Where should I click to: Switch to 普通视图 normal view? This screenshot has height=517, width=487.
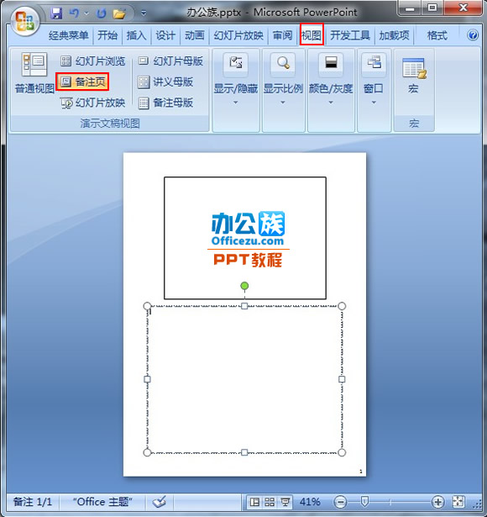click(34, 74)
